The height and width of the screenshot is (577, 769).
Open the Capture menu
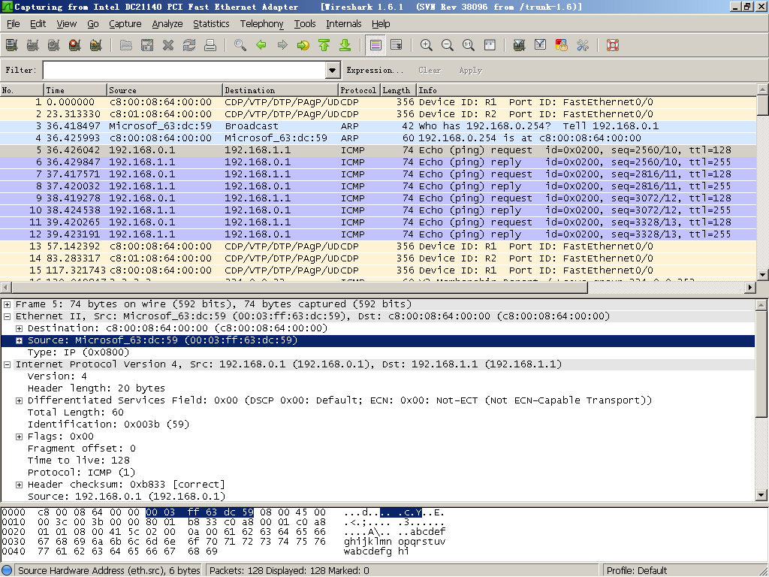point(125,23)
